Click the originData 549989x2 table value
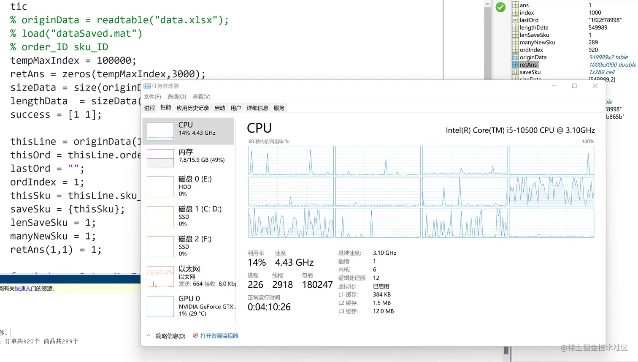 tap(608, 57)
